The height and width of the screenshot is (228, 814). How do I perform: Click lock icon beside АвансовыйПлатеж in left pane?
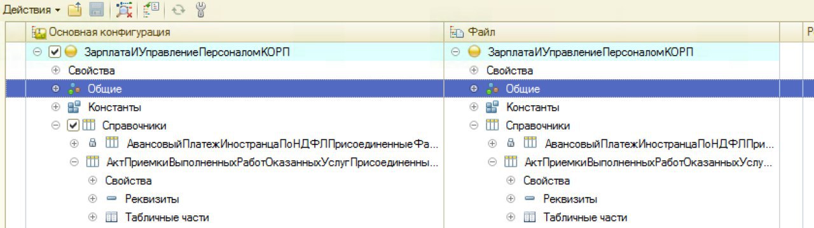click(92, 144)
